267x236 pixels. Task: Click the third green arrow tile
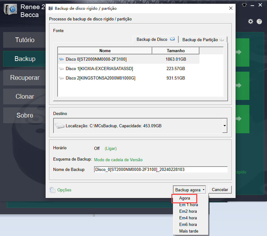242,119
